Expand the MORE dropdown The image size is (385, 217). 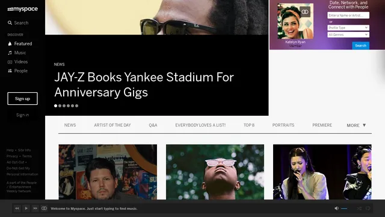tap(356, 125)
